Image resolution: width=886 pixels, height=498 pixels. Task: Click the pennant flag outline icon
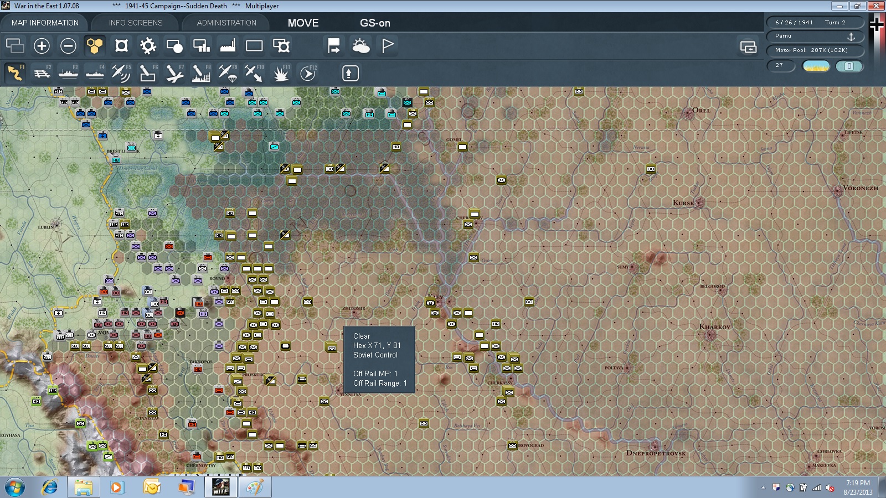(388, 45)
